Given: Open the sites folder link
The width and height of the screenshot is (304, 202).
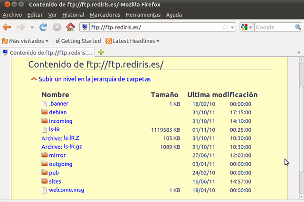Looking at the screenshot, I should pyautogui.click(x=55, y=182).
